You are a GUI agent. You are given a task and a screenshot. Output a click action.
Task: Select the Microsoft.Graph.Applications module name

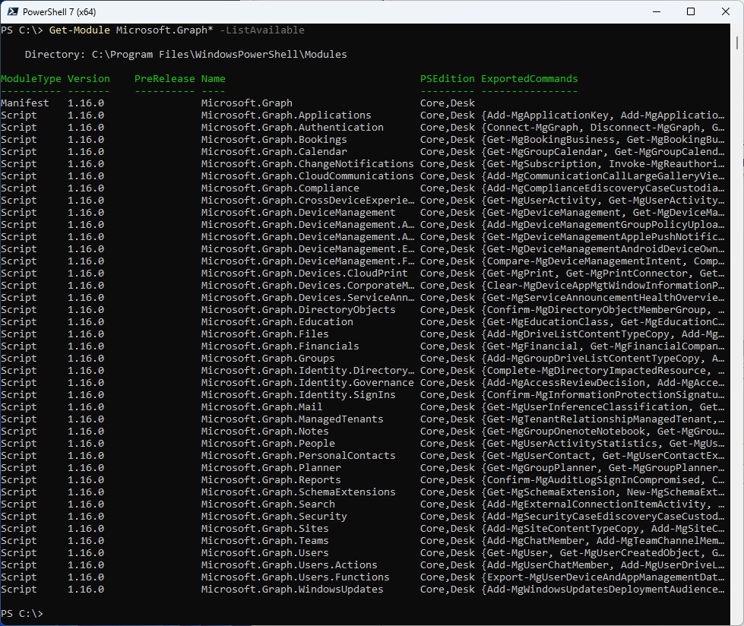(x=286, y=115)
